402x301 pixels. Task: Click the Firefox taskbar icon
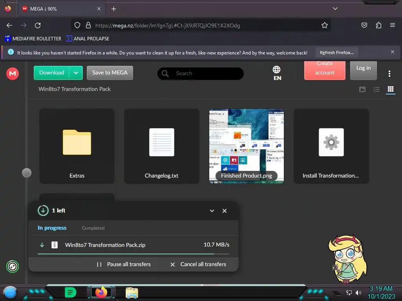point(101,292)
